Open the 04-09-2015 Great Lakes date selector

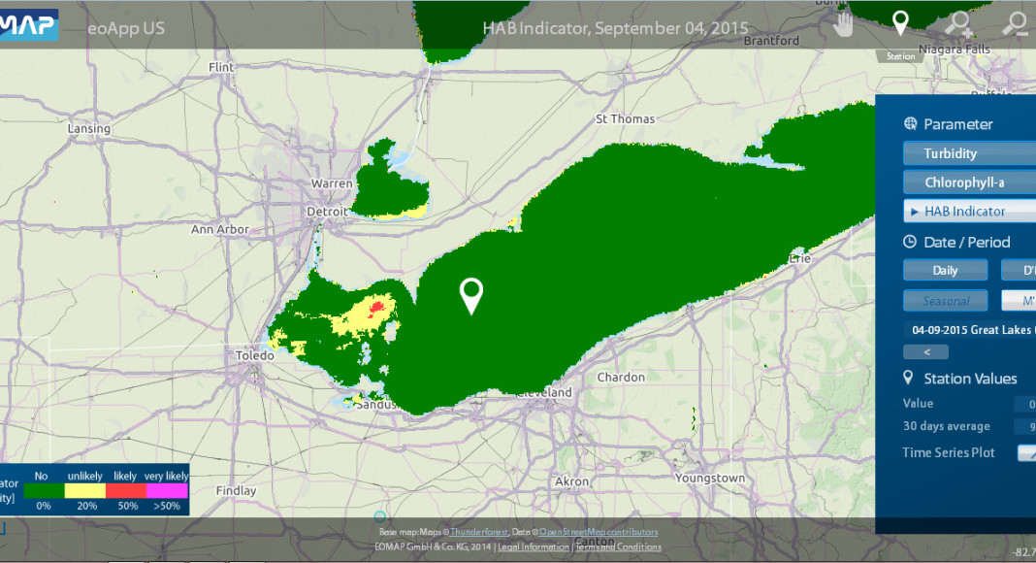point(970,330)
